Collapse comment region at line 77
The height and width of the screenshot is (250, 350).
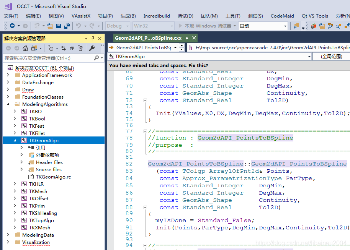tap(145, 131)
